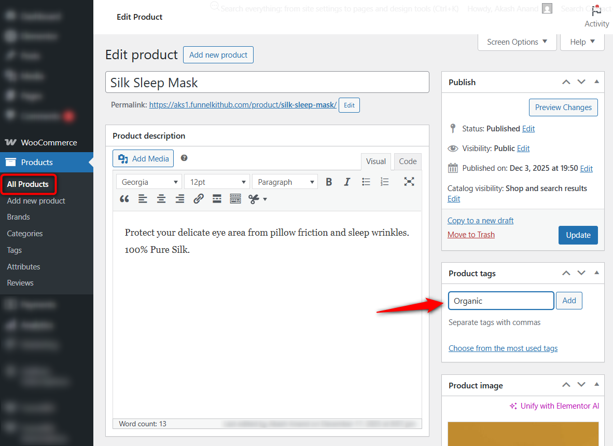
Task: Center align the description text
Action: tap(161, 199)
